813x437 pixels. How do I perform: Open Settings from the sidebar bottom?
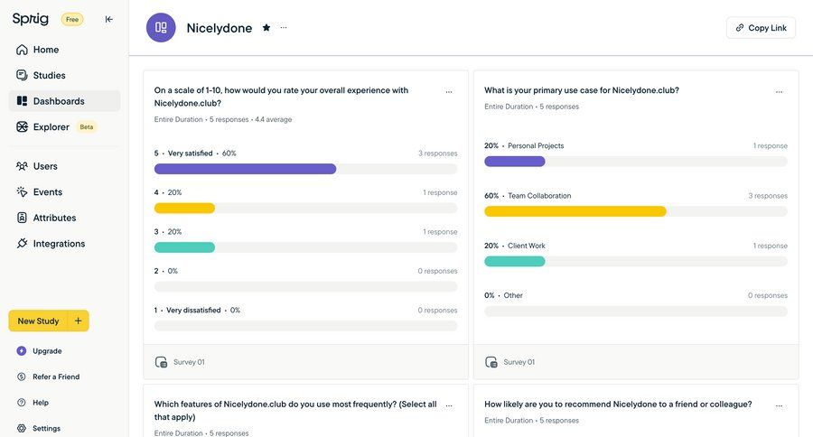(x=46, y=429)
